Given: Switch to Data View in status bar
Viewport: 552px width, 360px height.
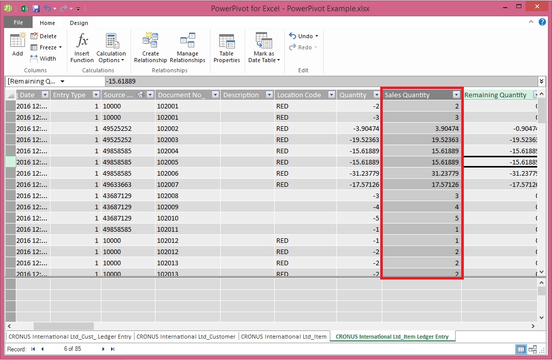Looking at the screenshot, I should click(520, 349).
